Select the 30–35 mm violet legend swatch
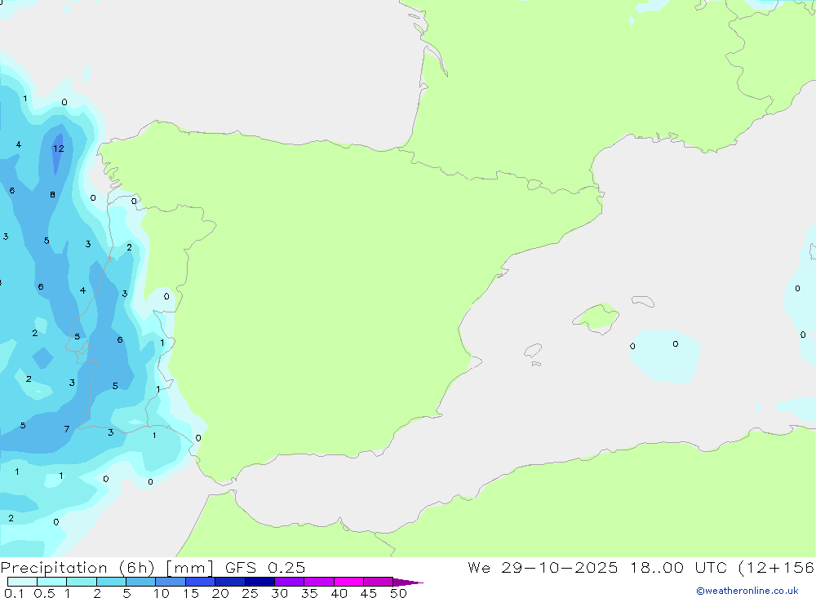The height and width of the screenshot is (598, 816). 290,582
